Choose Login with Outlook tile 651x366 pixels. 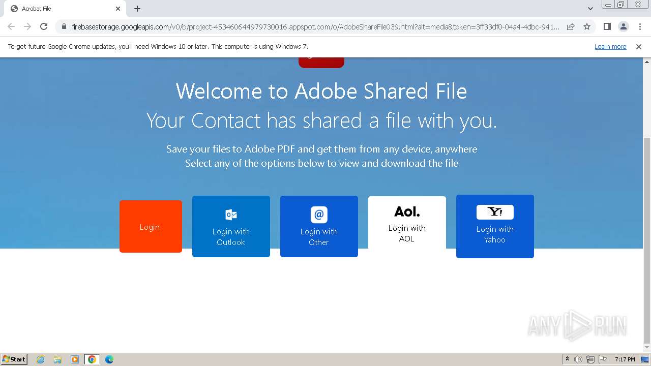coord(231,226)
